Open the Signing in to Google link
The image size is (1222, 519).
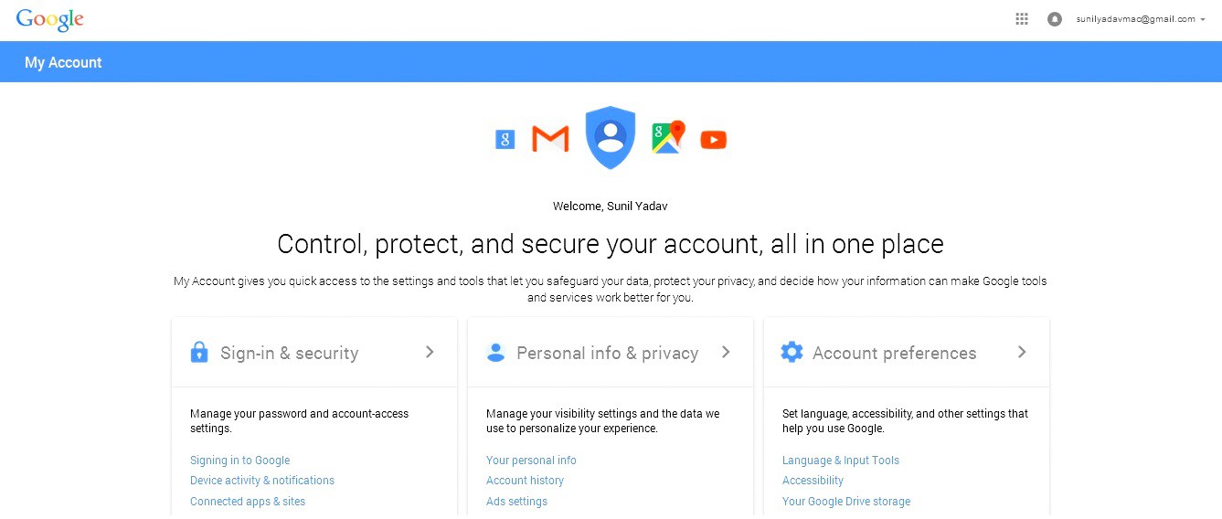coord(239,461)
